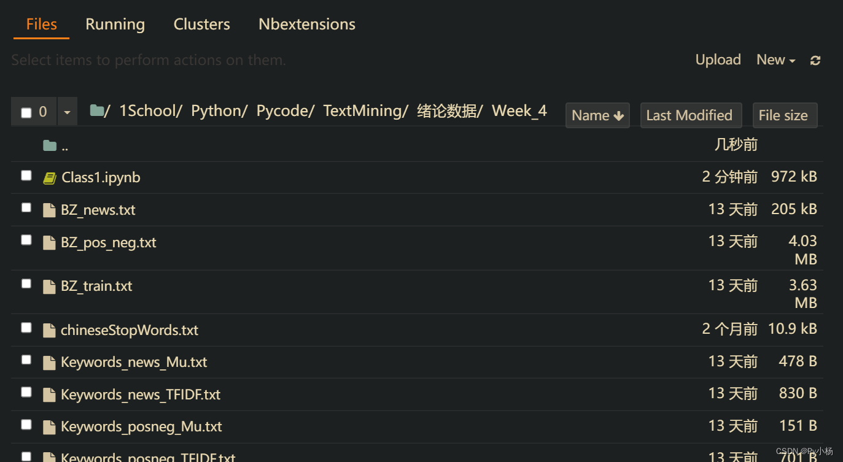Click the file icon next to BZ_news.txt
Image resolution: width=843 pixels, height=462 pixels.
pos(49,209)
